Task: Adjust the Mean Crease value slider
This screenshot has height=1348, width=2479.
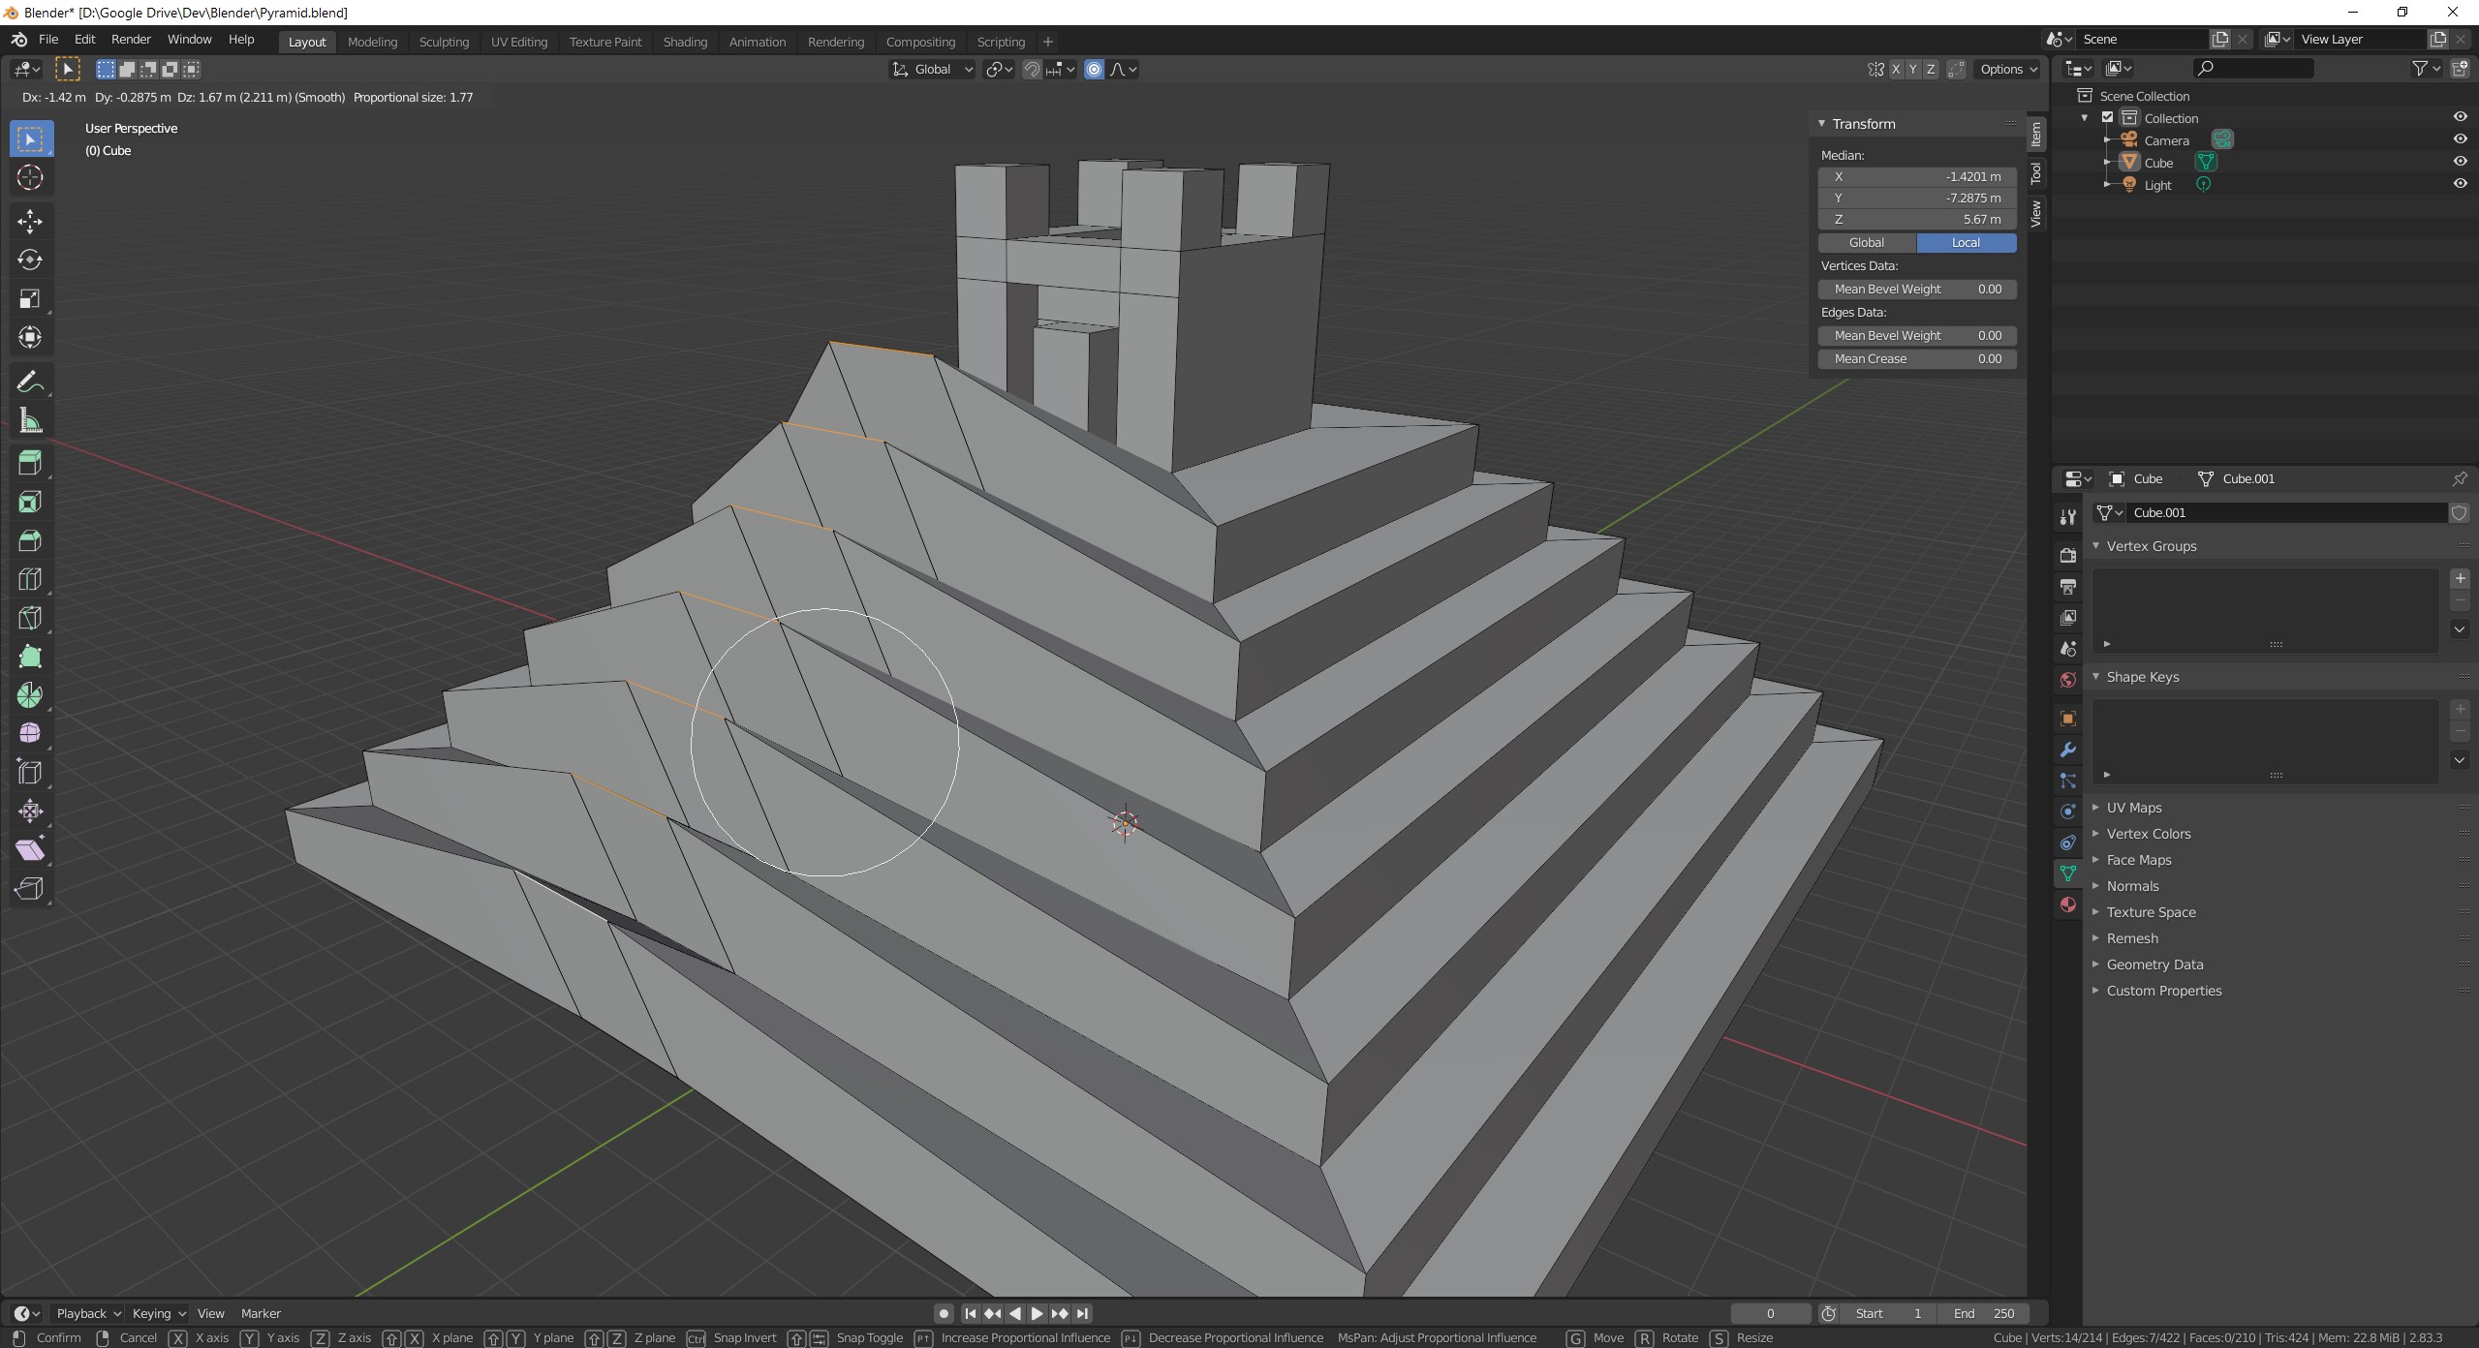Action: click(1916, 358)
